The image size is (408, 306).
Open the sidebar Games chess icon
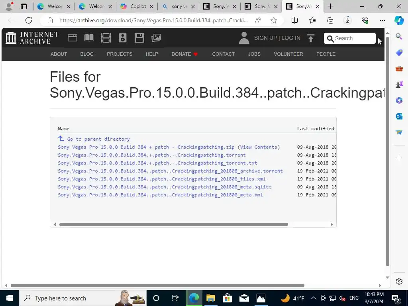399,84
